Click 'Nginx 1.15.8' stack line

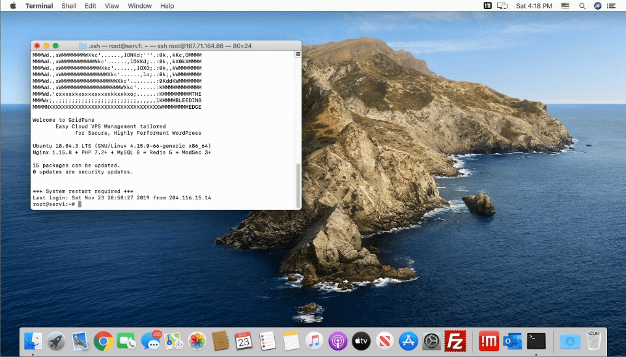[122, 152]
